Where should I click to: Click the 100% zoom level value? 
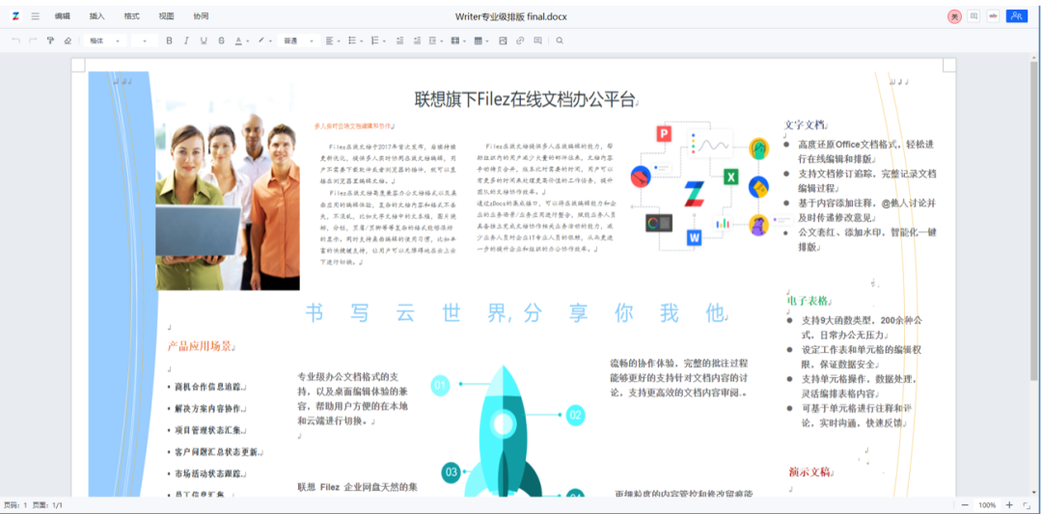987,505
